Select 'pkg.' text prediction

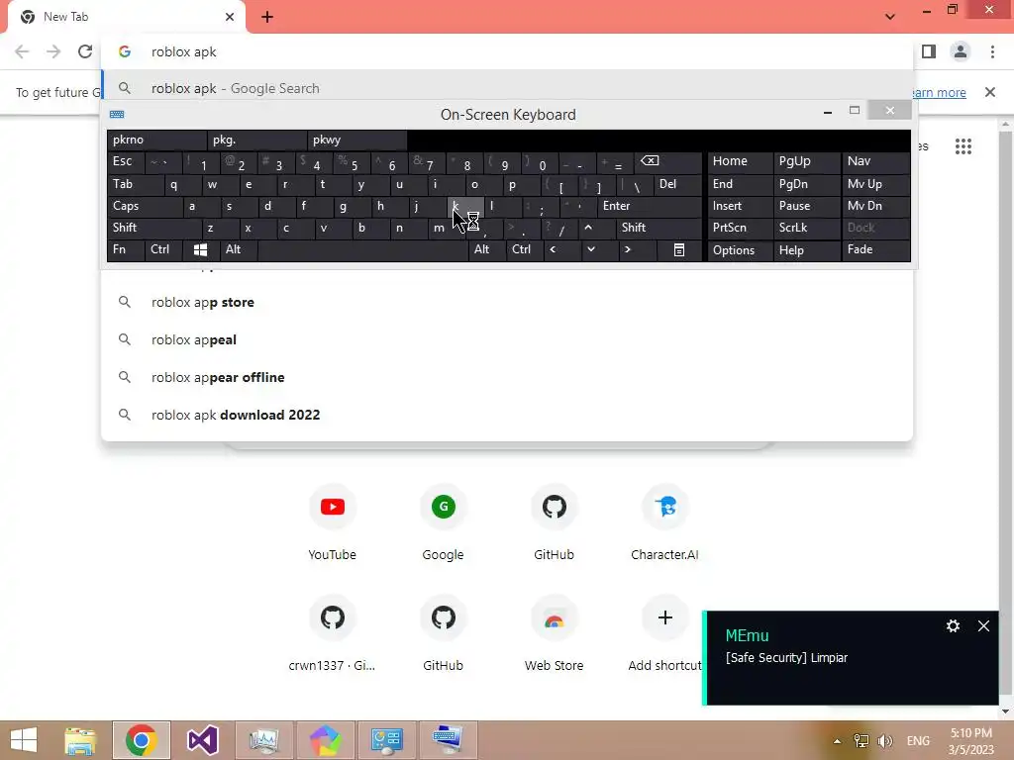pyautogui.click(x=257, y=141)
